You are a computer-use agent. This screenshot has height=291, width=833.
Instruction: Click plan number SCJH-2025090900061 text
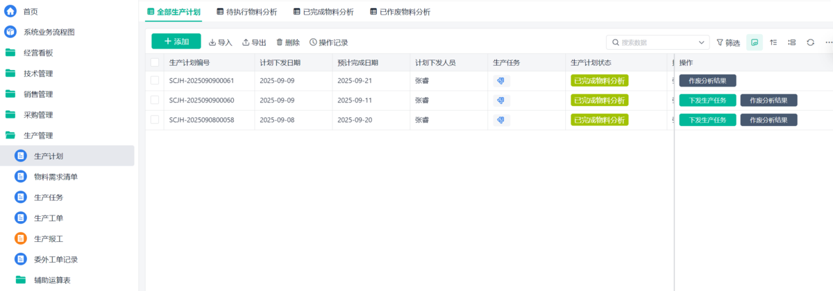pos(201,81)
